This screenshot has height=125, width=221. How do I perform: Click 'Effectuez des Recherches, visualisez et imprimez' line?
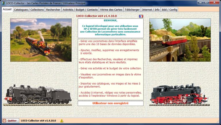pyautogui.click(x=108, y=59)
